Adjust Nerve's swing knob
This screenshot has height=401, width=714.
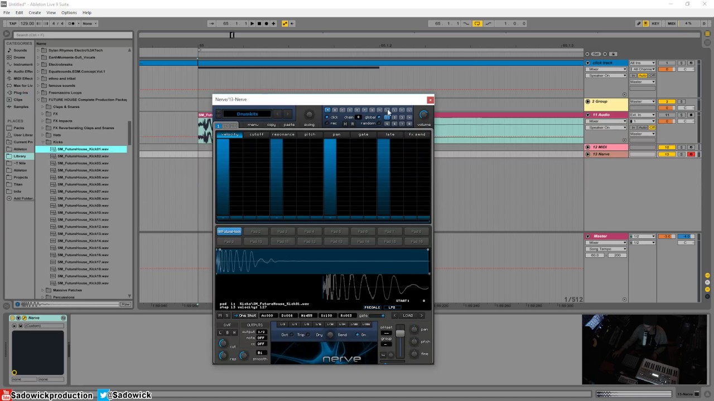(x=309, y=115)
